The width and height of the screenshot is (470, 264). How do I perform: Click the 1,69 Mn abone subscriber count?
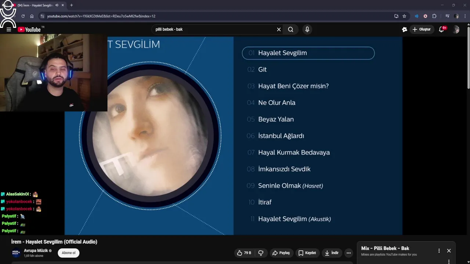tap(33, 256)
